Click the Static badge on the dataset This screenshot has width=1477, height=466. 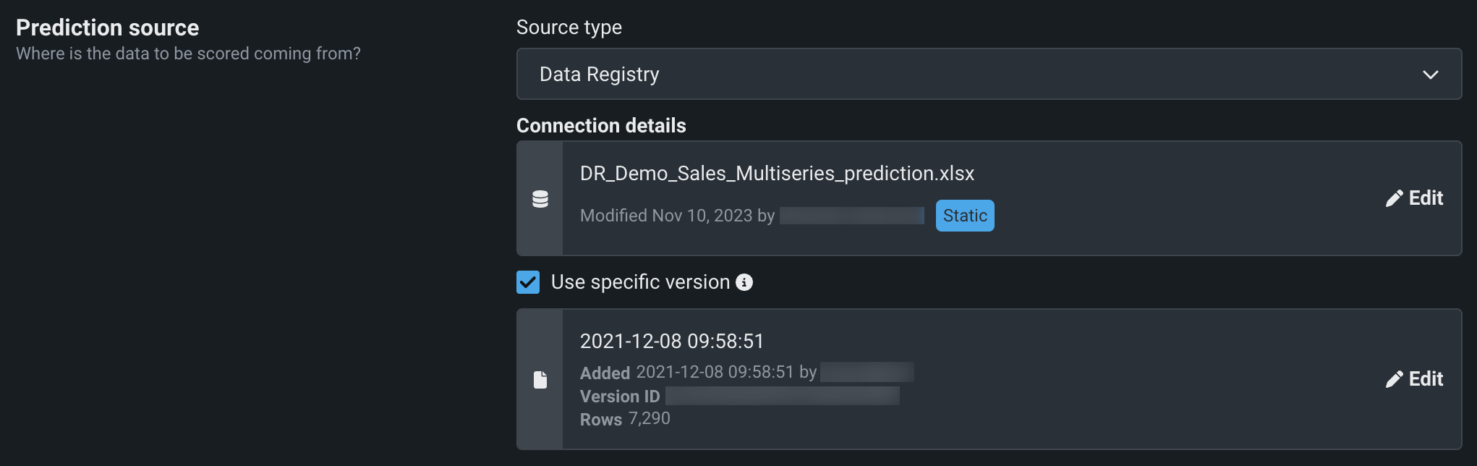coord(965,216)
